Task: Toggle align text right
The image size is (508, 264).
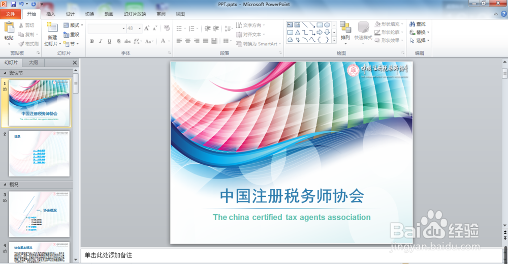Action: click(197, 41)
